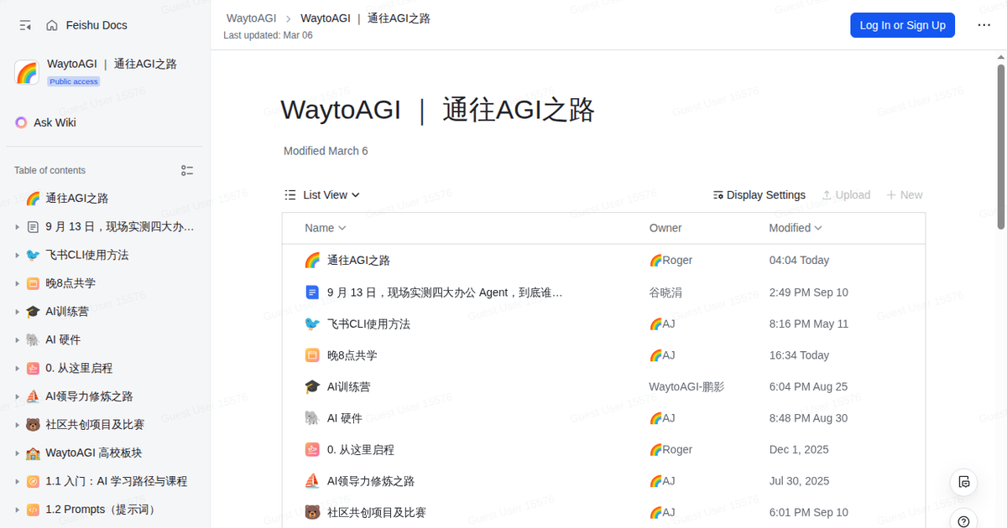
Task: Select 0. 从这里启程 in sidebar tree
Action: (x=79, y=368)
